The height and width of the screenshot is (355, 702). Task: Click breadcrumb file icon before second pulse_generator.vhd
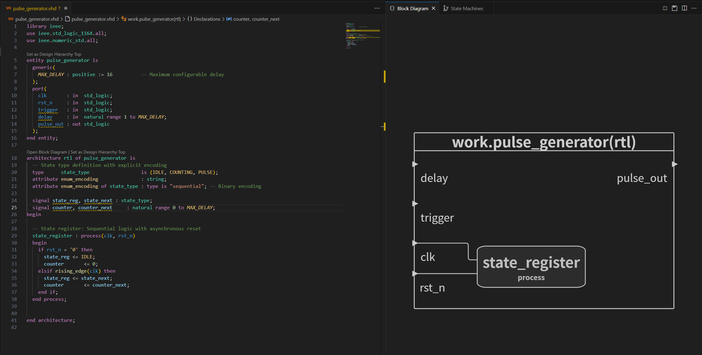pyautogui.click(x=67, y=19)
